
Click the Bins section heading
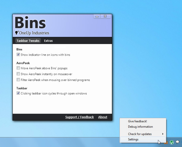19,49
